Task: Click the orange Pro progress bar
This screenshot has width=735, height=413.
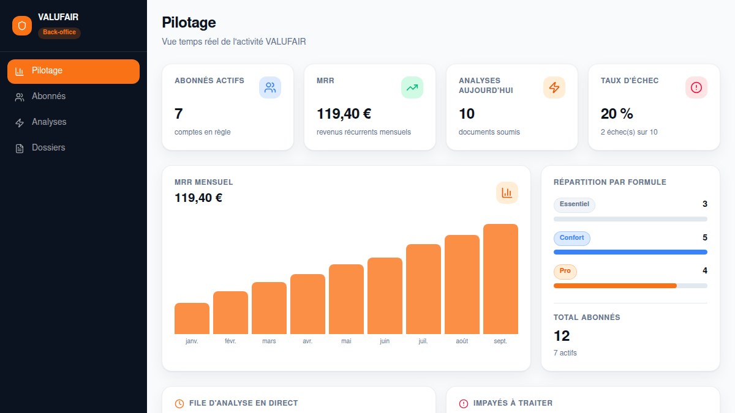Action: pyautogui.click(x=615, y=286)
